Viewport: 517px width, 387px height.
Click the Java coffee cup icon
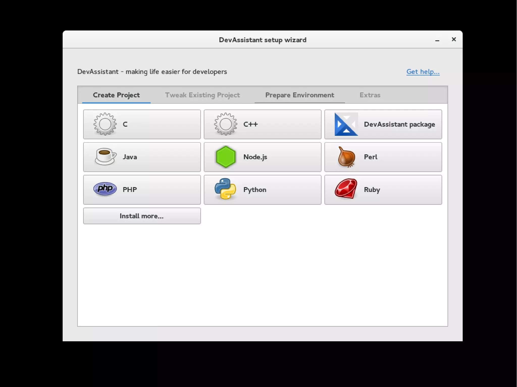(105, 157)
